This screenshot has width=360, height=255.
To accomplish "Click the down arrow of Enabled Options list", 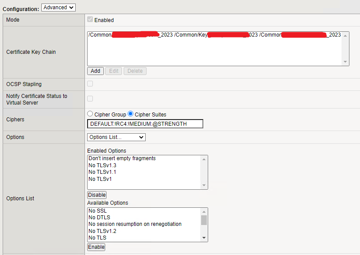I will point(204,185).
